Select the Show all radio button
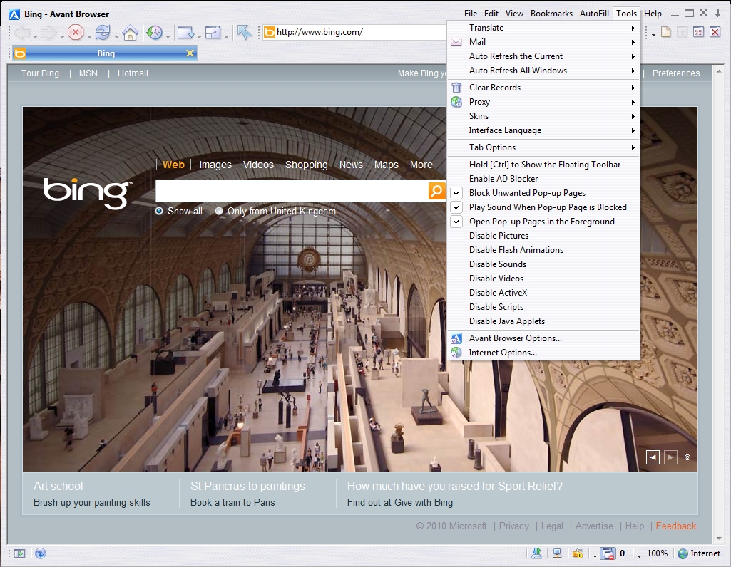Viewport: 731px width, 567px height. pos(159,212)
